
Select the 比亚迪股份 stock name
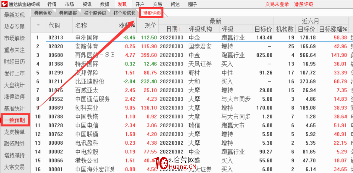tap(90, 81)
